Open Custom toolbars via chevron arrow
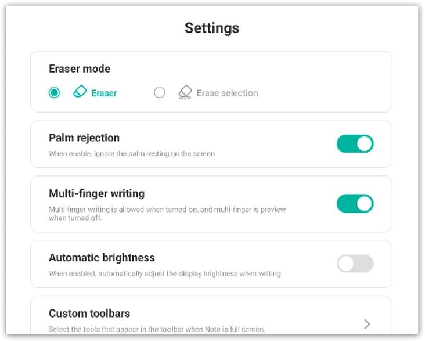The width and height of the screenshot is (425, 342). coord(367,324)
